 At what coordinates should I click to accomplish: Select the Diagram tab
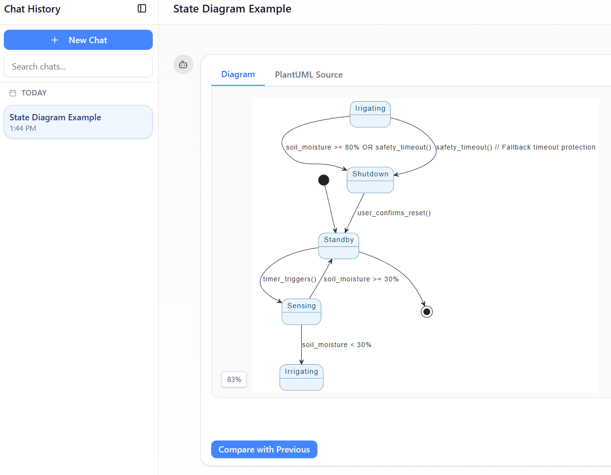tap(238, 75)
